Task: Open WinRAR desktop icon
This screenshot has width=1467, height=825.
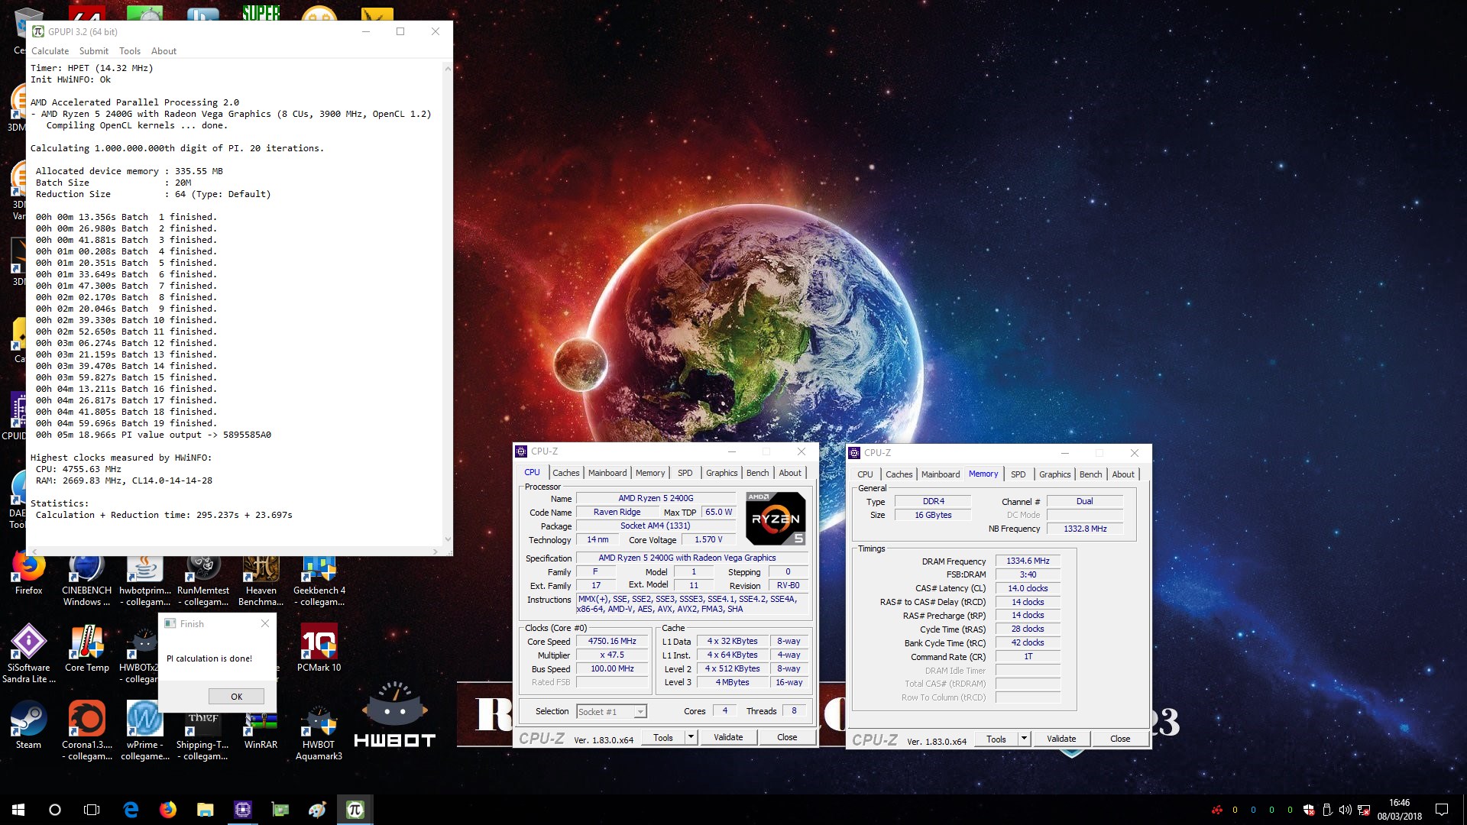Action: click(x=261, y=731)
